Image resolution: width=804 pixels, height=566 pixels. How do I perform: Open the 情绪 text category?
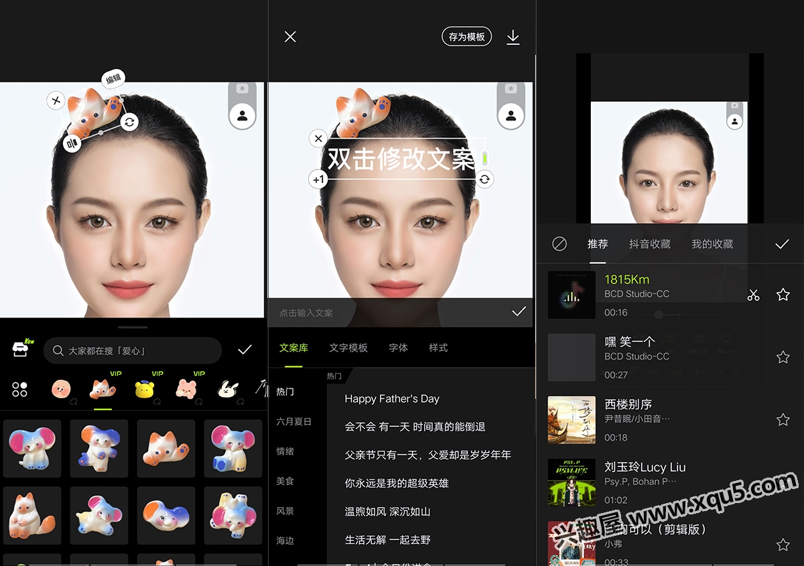tap(285, 451)
